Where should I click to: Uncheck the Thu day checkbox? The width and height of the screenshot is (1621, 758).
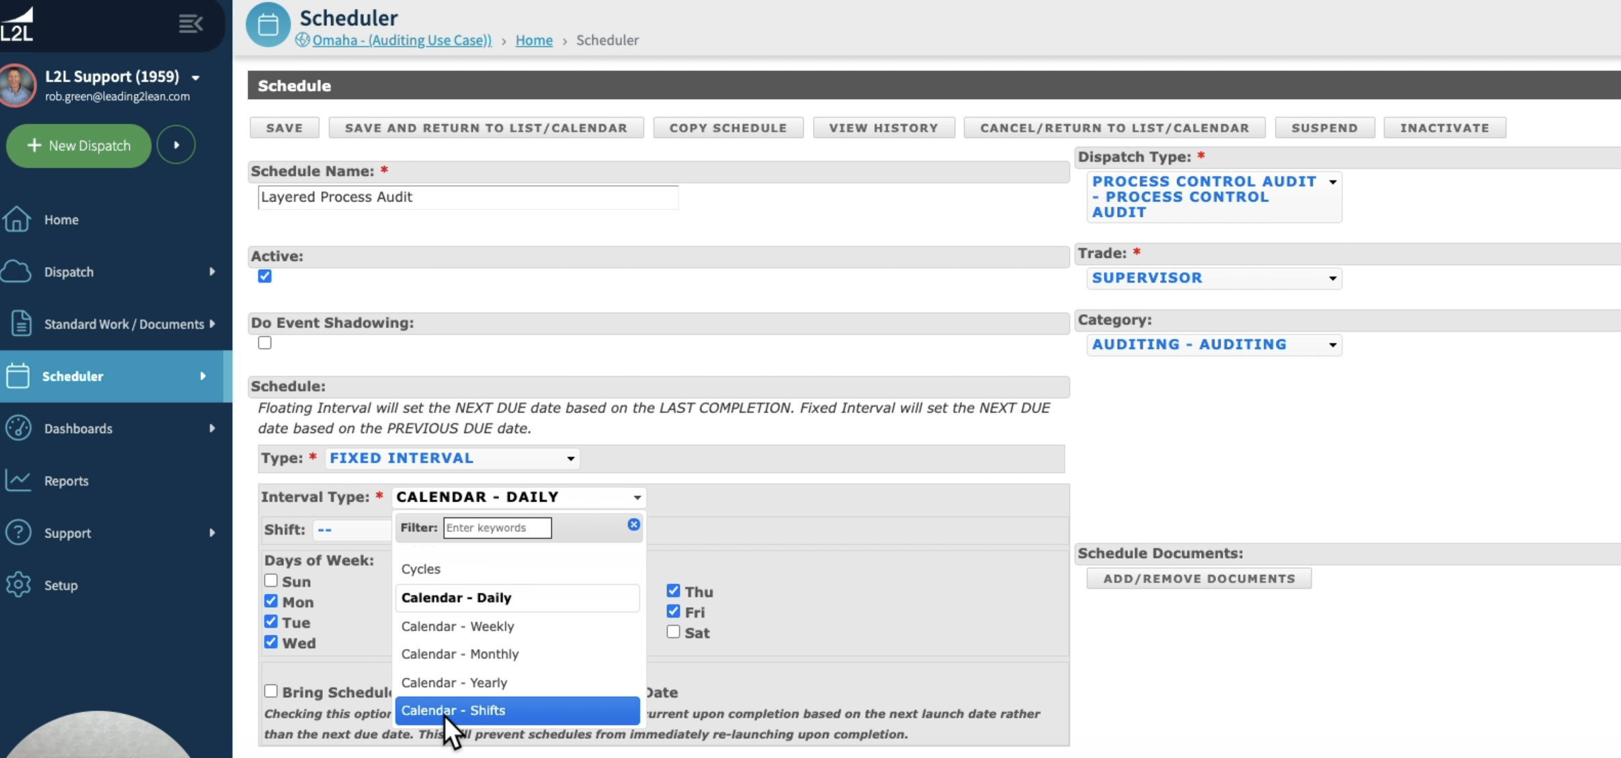[673, 591]
